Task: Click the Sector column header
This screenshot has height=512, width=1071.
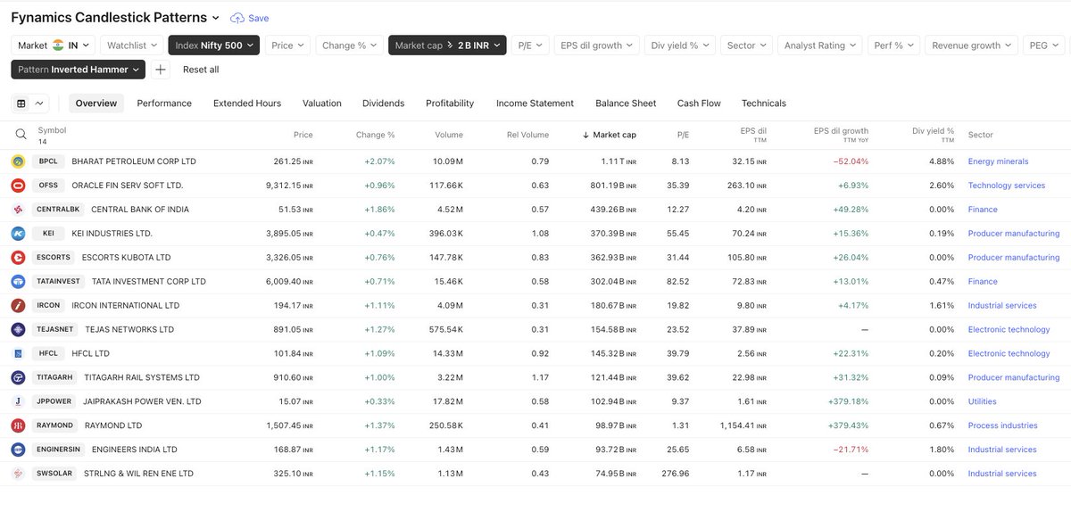Action: tap(981, 135)
